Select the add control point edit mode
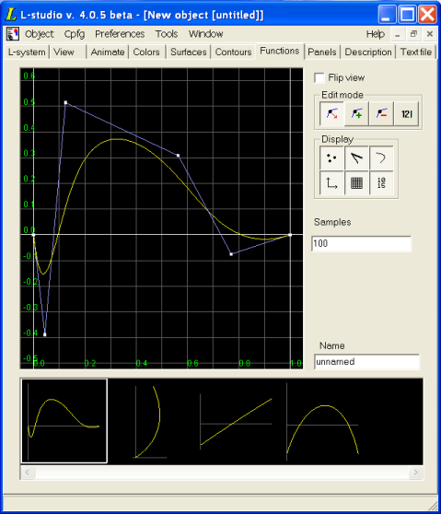 (x=356, y=113)
